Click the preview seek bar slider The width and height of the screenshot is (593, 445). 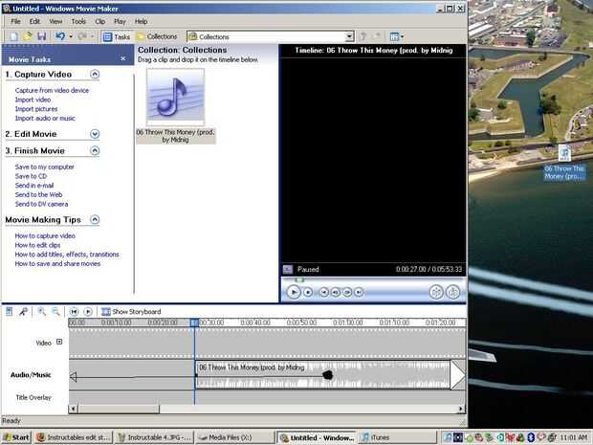(x=299, y=280)
